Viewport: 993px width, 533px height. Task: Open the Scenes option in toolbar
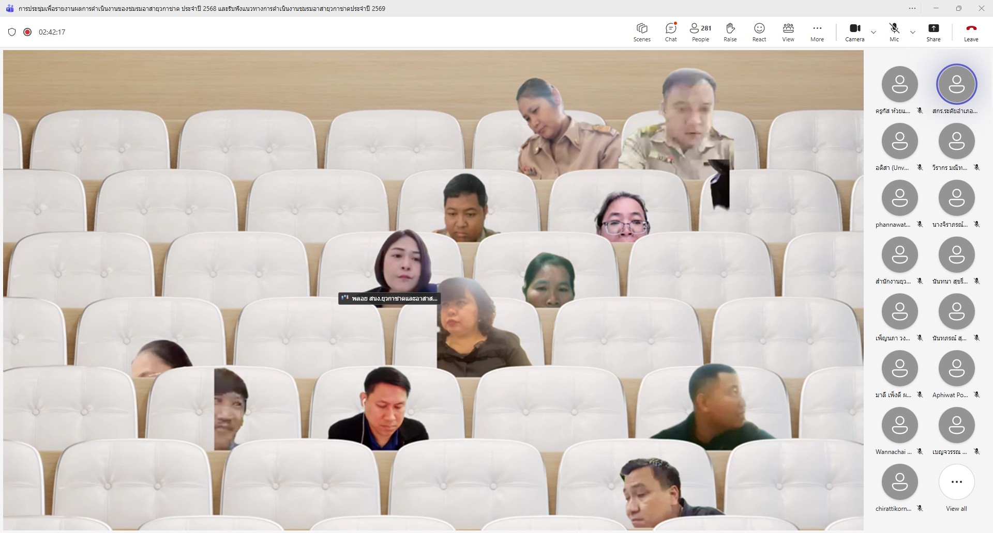click(x=642, y=32)
